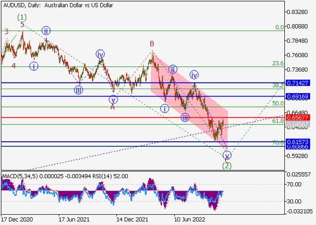Screen dimensions: 316x225
Task: Click the green (1) wave label
Action: coord(22,17)
